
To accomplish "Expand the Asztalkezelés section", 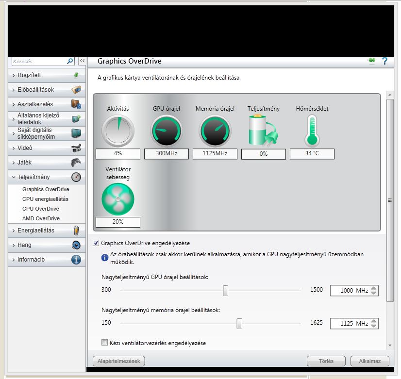I will point(47,104).
